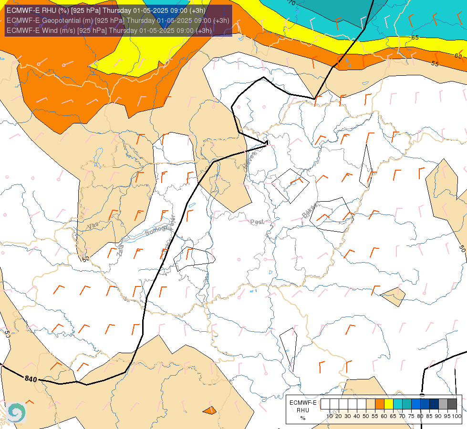467x429 pixels.
Task: Click the bright blue 75–80% legend swatch
Action: pyautogui.click(x=416, y=404)
